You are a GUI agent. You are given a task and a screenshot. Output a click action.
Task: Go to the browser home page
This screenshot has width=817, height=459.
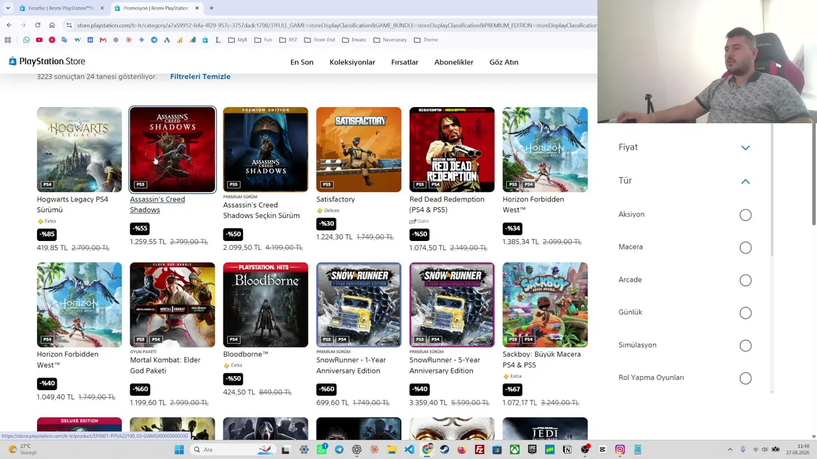pyautogui.click(x=52, y=25)
